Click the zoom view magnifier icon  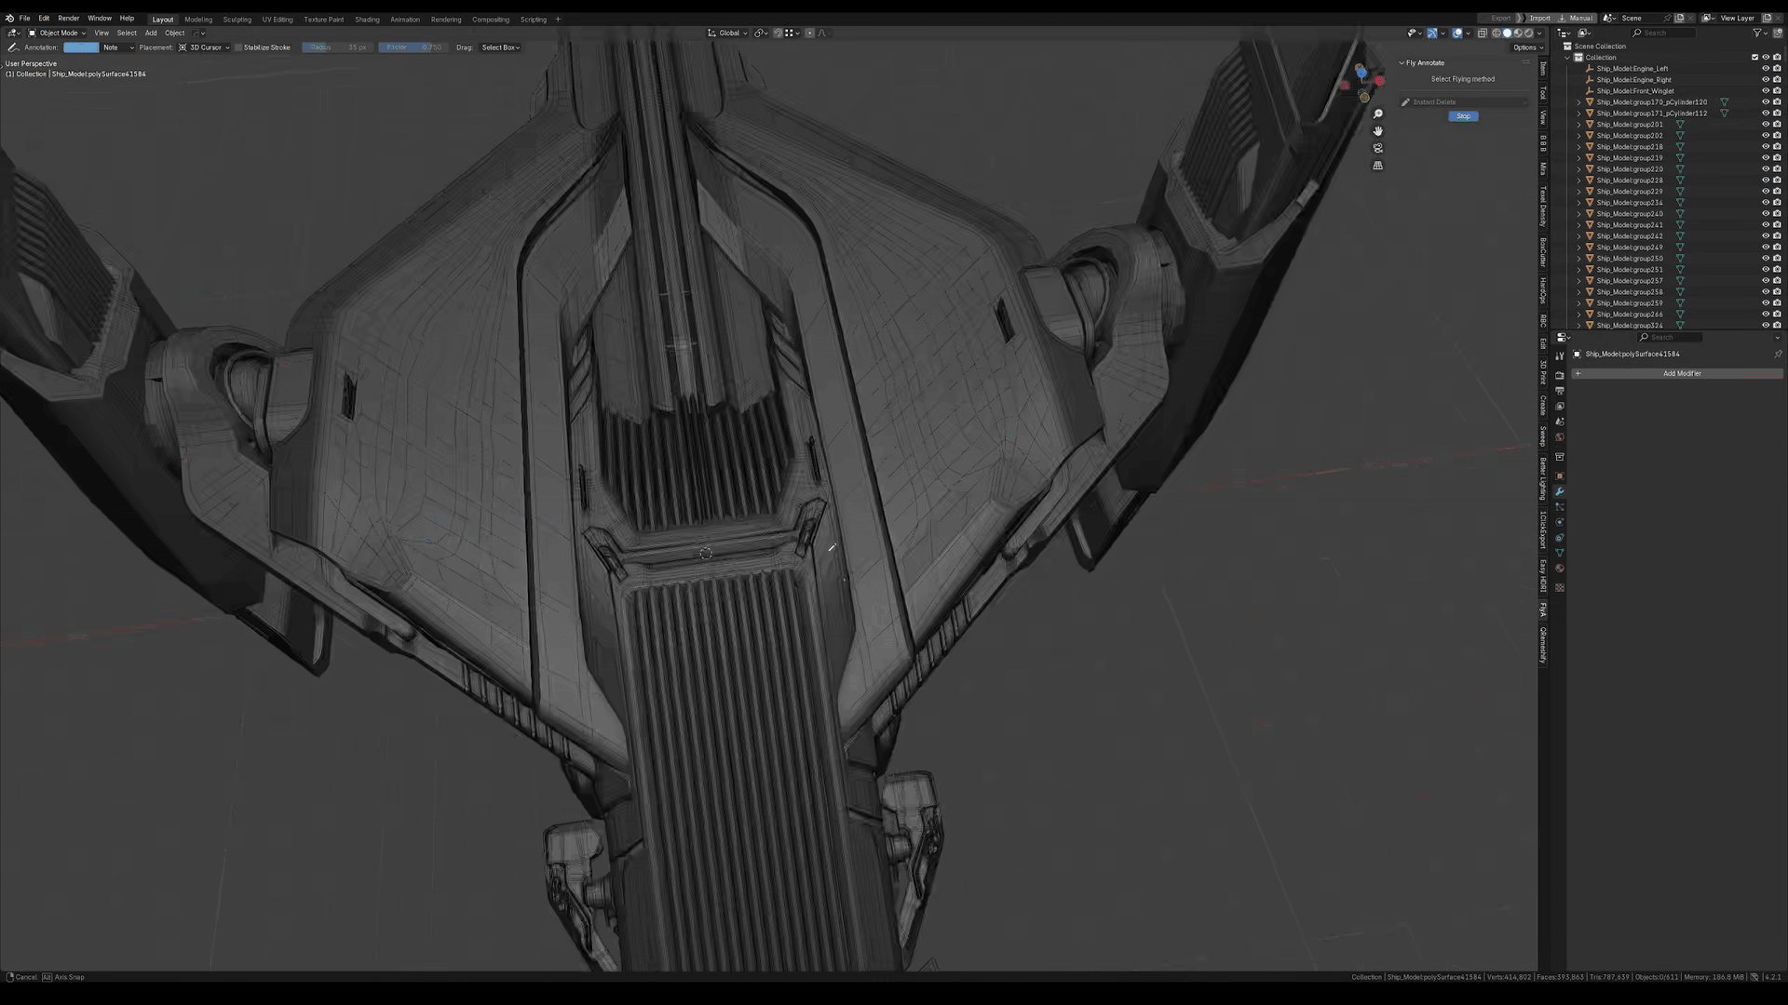pos(1377,114)
